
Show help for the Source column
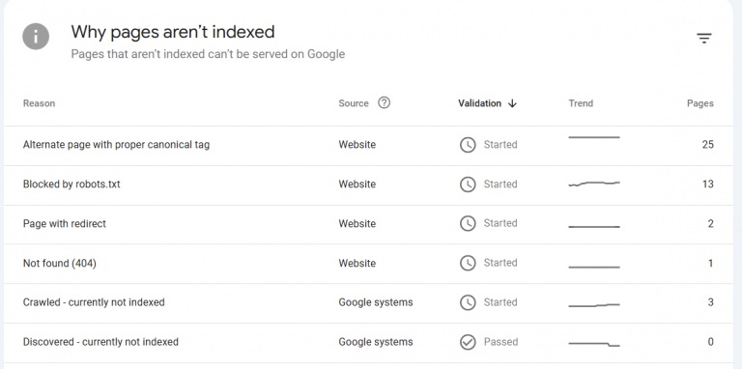(385, 102)
